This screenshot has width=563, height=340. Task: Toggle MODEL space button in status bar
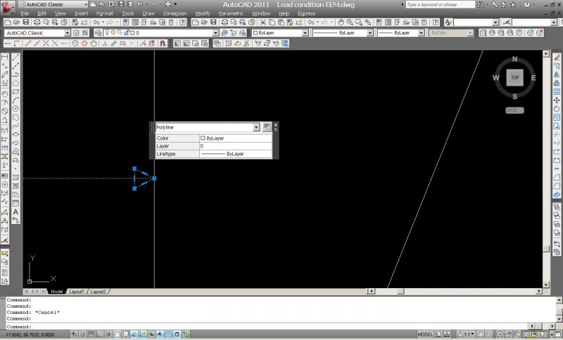click(x=425, y=334)
